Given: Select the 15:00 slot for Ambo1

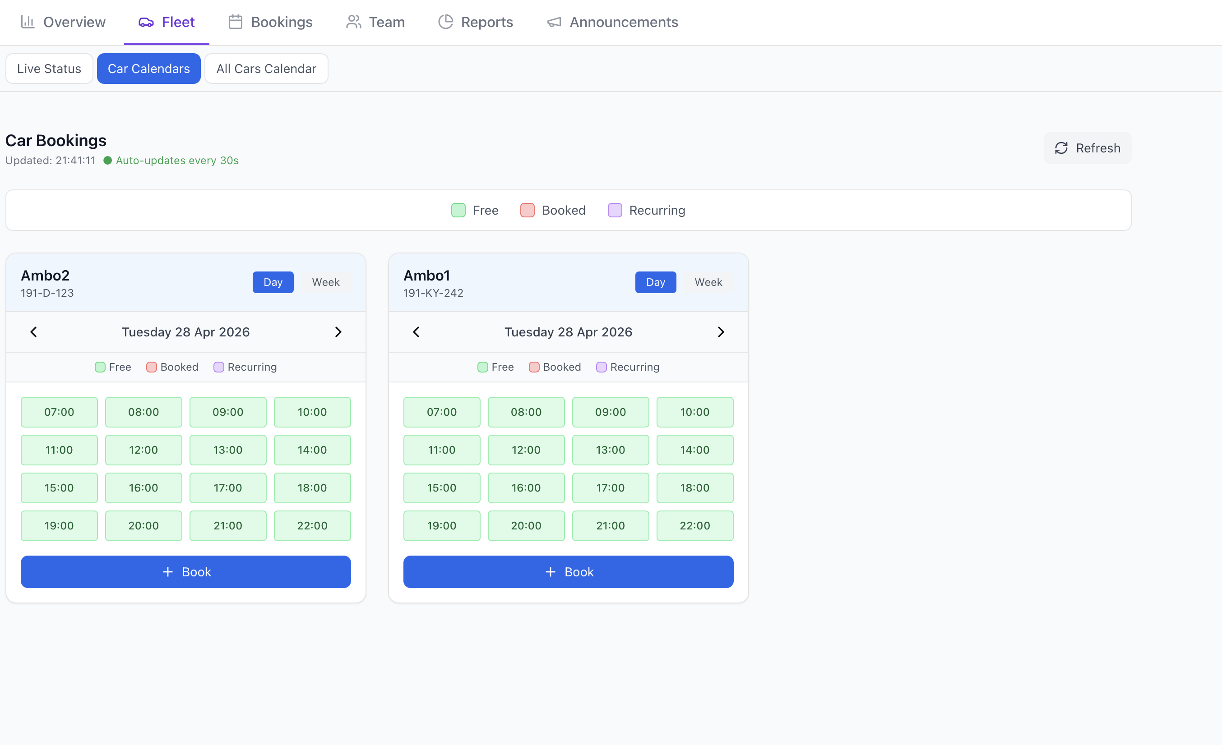Looking at the screenshot, I should (442, 488).
